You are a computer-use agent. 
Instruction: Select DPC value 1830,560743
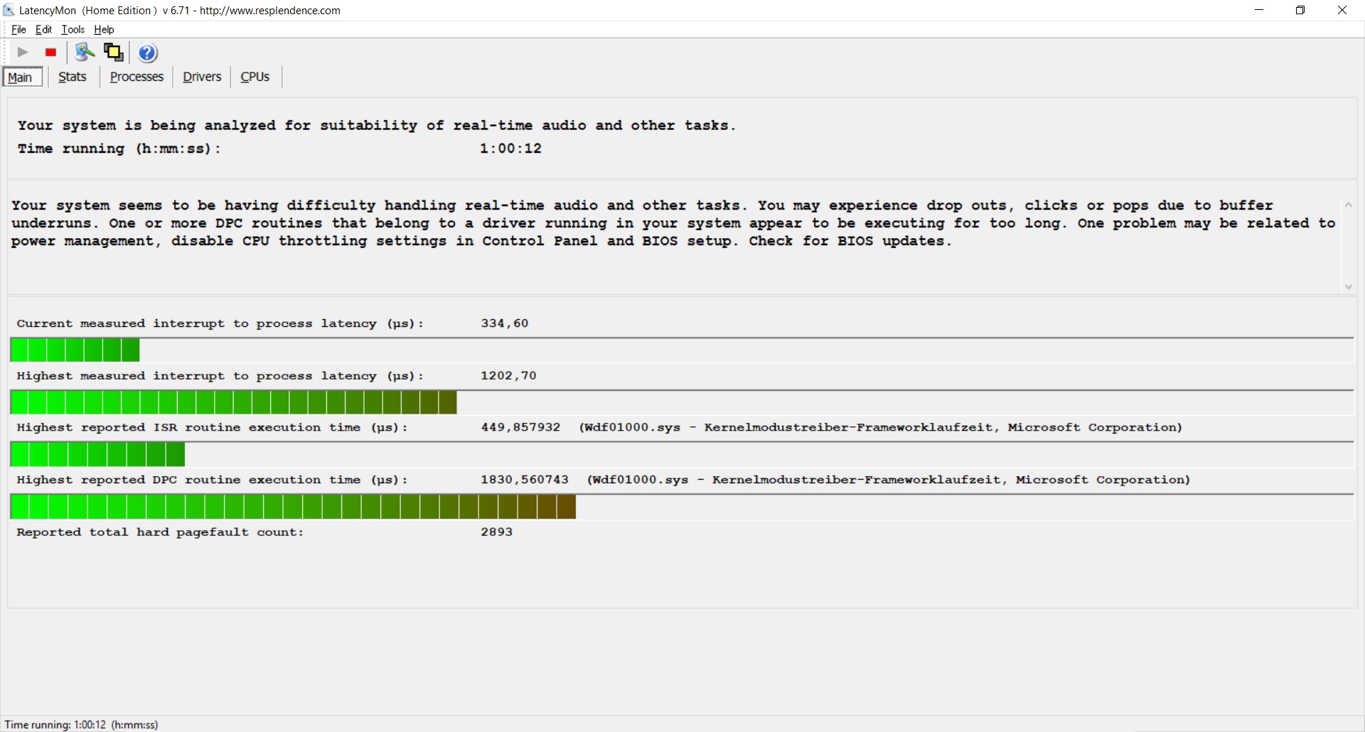point(525,480)
